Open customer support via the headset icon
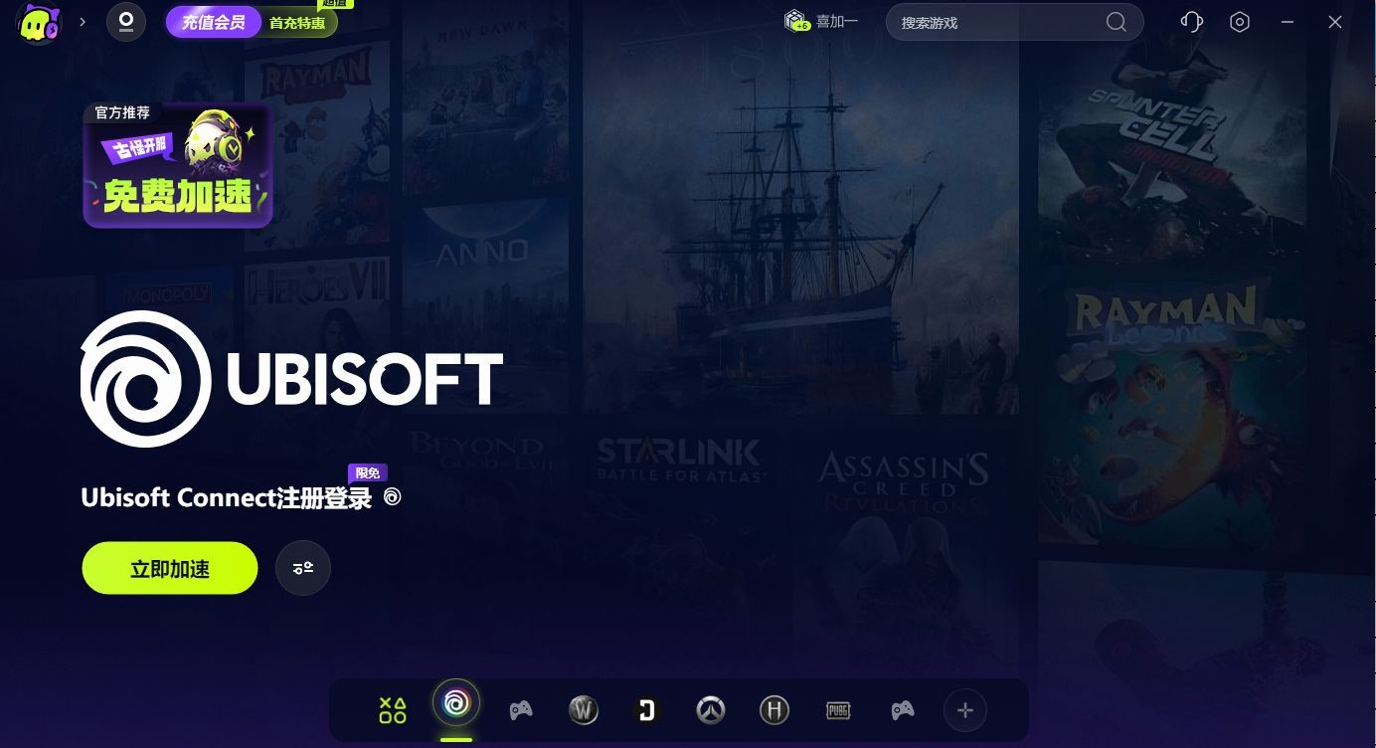The height and width of the screenshot is (748, 1376). pyautogui.click(x=1191, y=22)
